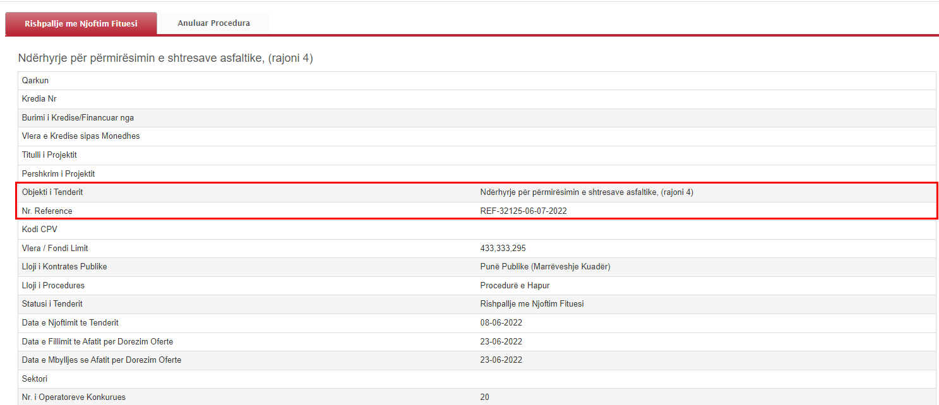The width and height of the screenshot is (939, 405).
Task: Click the Objekti i Tenderit label
Action: pyautogui.click(x=52, y=192)
